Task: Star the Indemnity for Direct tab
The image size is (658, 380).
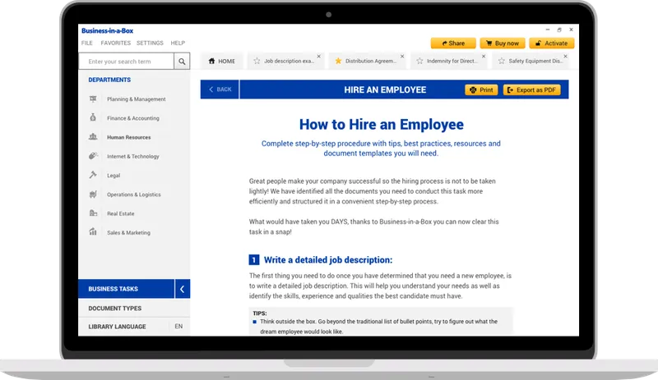Action: click(x=419, y=62)
